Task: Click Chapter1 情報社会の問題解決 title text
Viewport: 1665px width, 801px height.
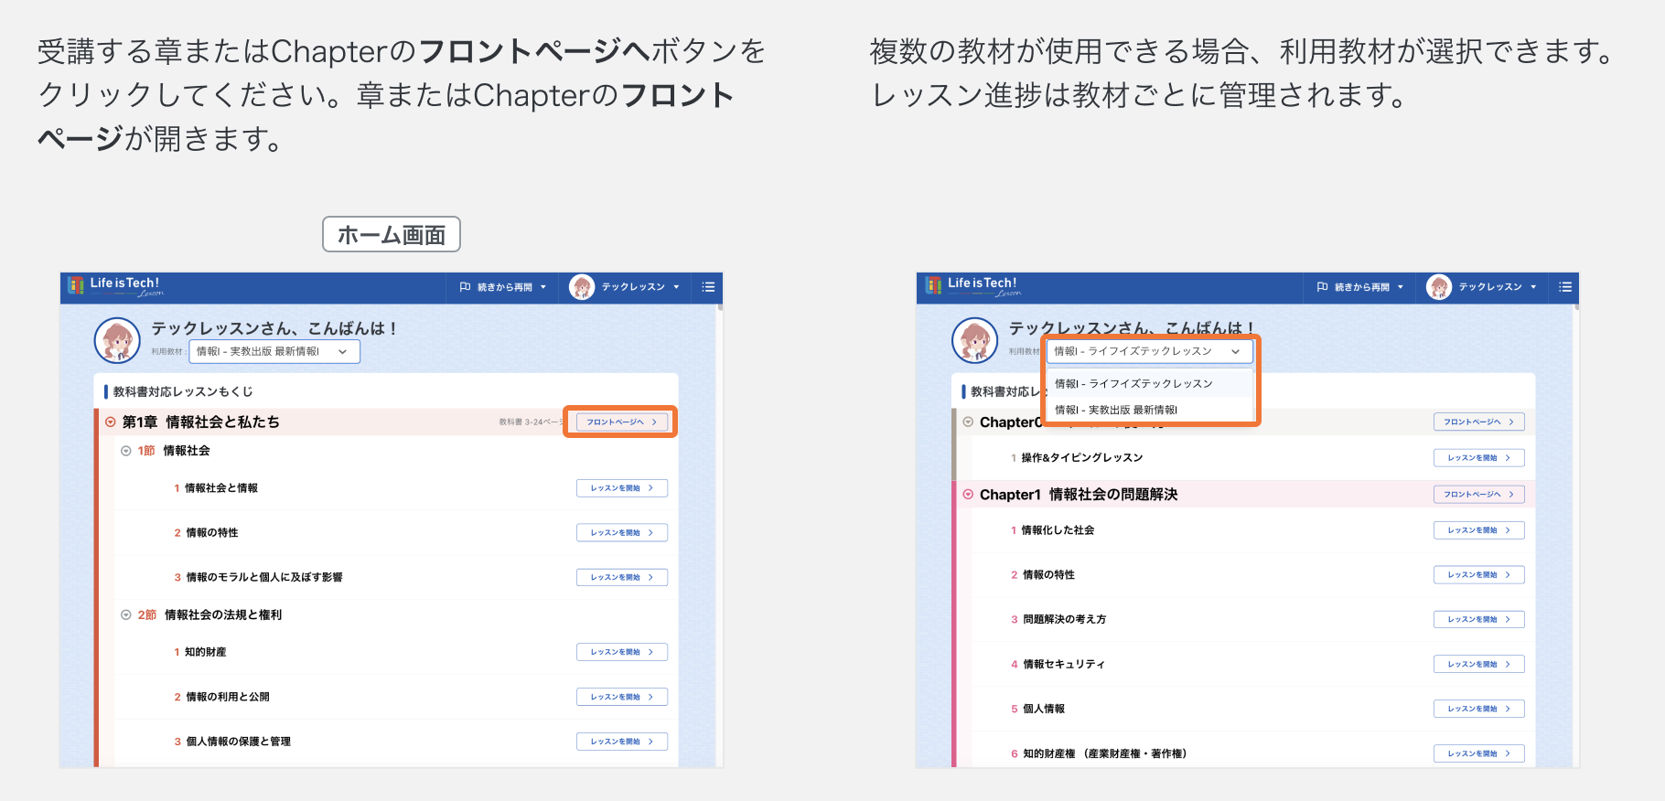Action: click(1079, 495)
